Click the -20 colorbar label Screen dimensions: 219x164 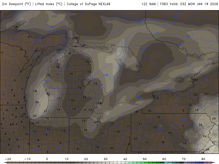[x=8, y=159]
